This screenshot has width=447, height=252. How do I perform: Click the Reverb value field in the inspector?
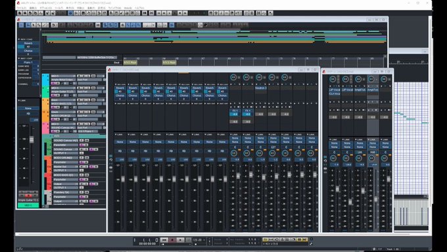tap(28, 47)
